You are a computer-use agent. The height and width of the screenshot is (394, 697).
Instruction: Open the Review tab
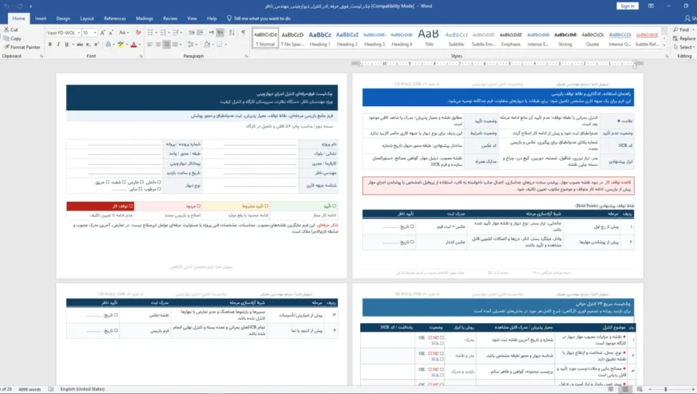169,18
